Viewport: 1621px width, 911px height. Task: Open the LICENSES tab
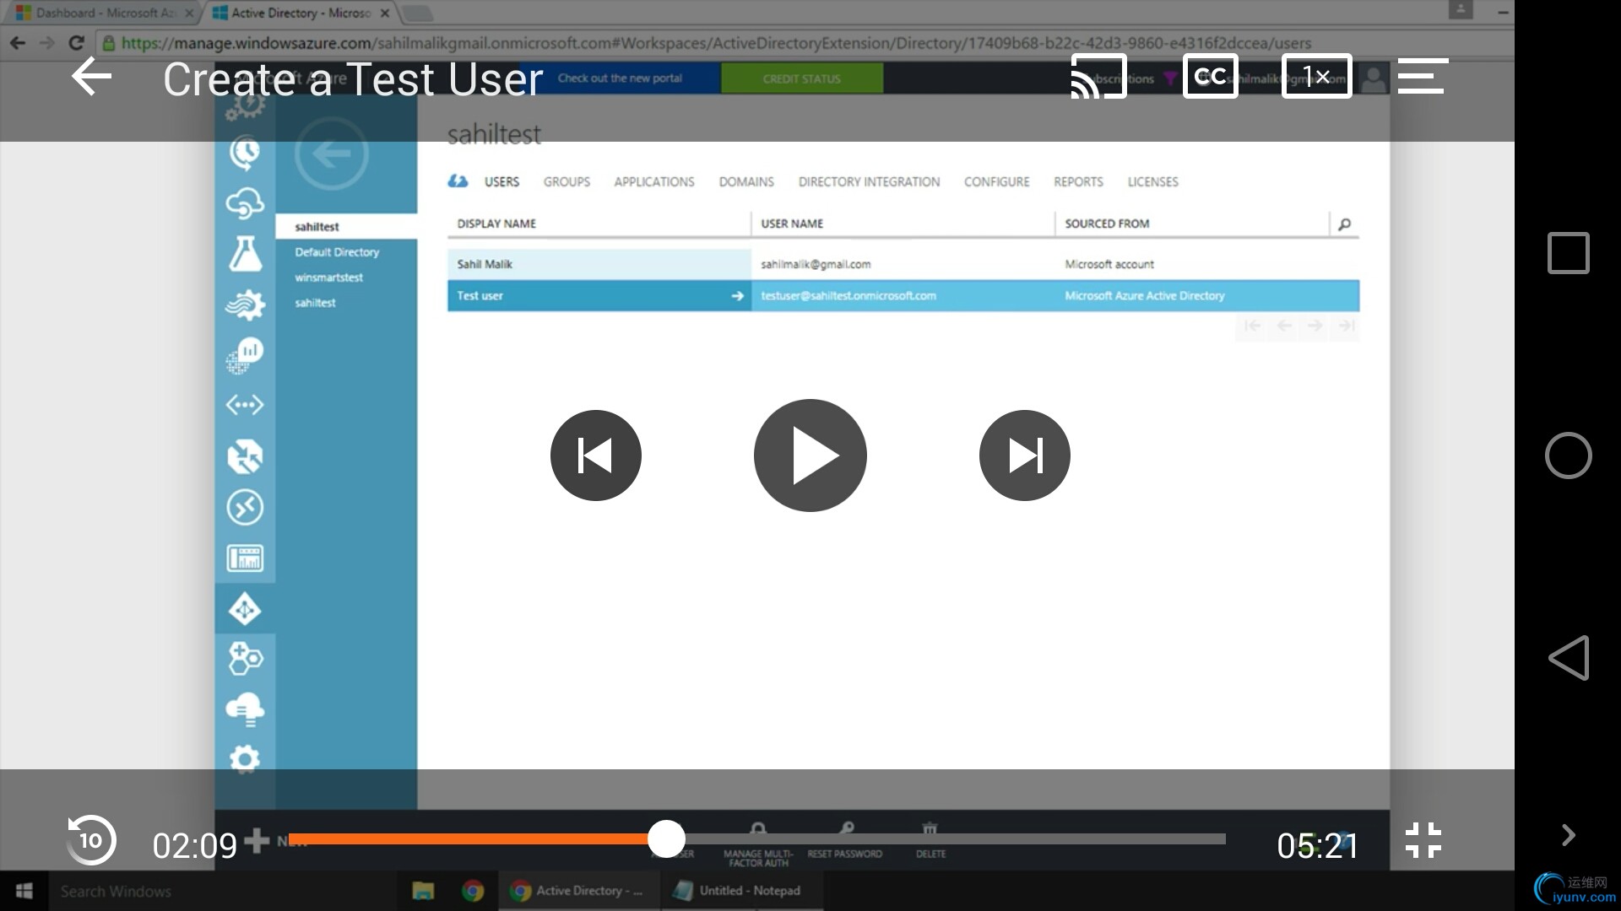coord(1152,181)
